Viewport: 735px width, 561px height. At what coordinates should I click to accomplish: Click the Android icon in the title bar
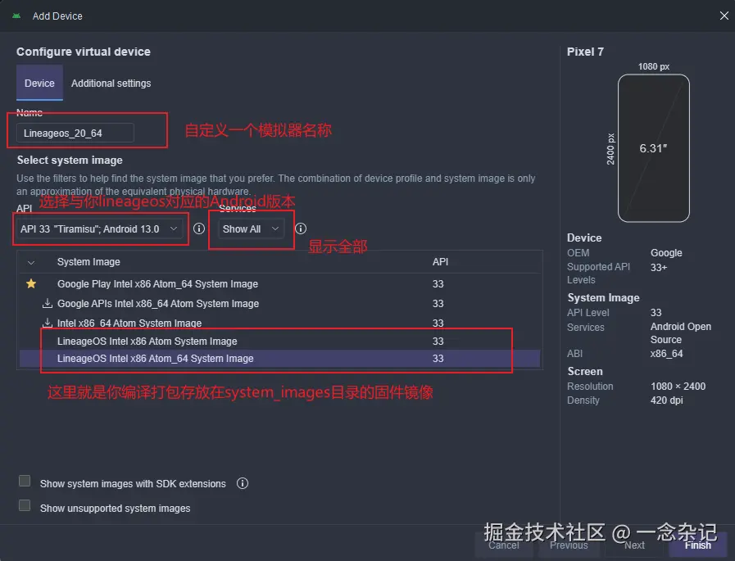[16, 16]
